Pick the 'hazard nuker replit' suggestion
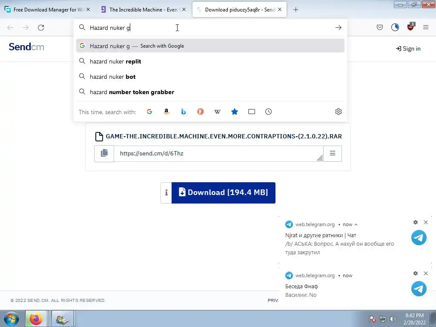The width and height of the screenshot is (436, 327). (x=210, y=61)
